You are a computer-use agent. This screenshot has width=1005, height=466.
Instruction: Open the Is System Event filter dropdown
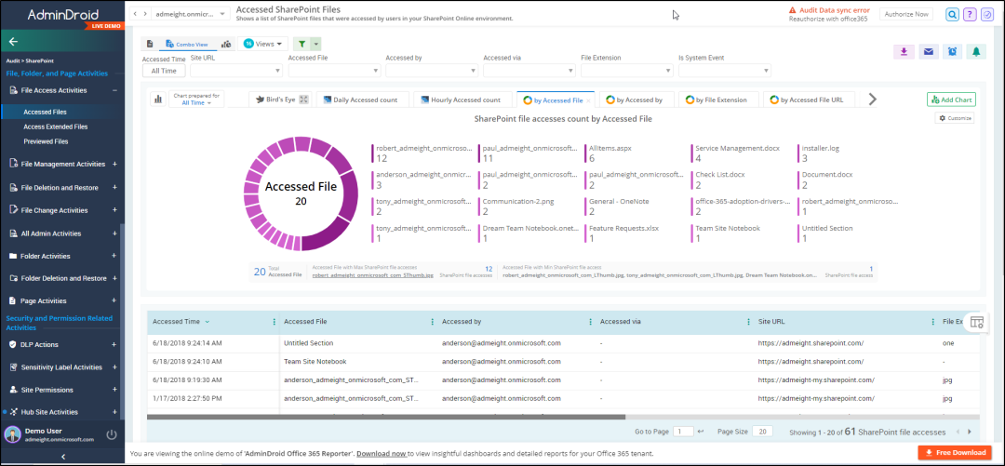pyautogui.click(x=724, y=71)
